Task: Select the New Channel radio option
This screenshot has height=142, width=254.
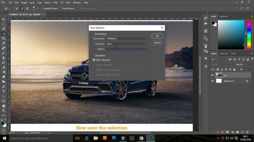Action: (94, 60)
